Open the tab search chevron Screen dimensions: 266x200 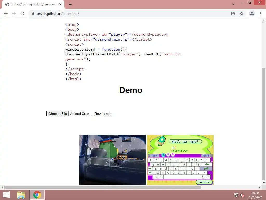(x=234, y=4)
